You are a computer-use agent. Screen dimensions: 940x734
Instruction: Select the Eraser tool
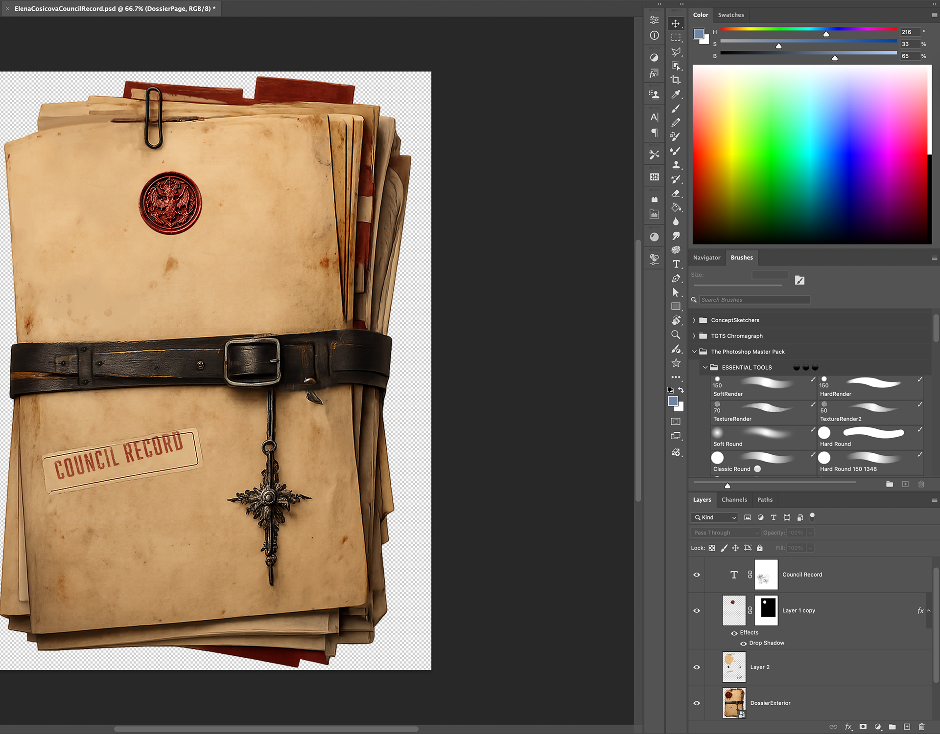tap(676, 194)
